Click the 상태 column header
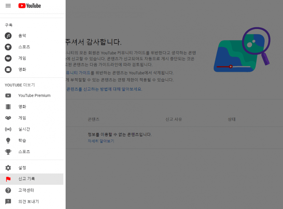The height and width of the screenshot is (209, 283). point(232,119)
